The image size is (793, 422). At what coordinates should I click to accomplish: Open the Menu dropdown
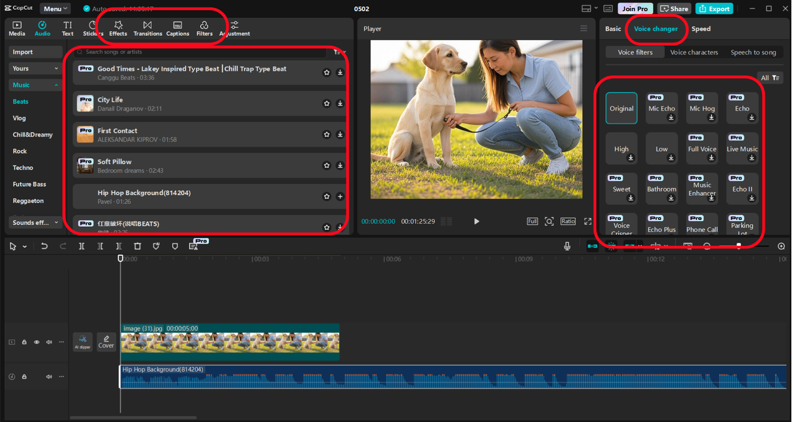coord(55,9)
